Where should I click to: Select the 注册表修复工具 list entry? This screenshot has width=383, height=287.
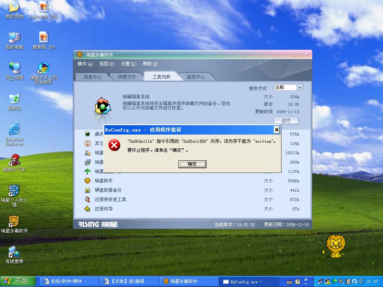coord(110,200)
